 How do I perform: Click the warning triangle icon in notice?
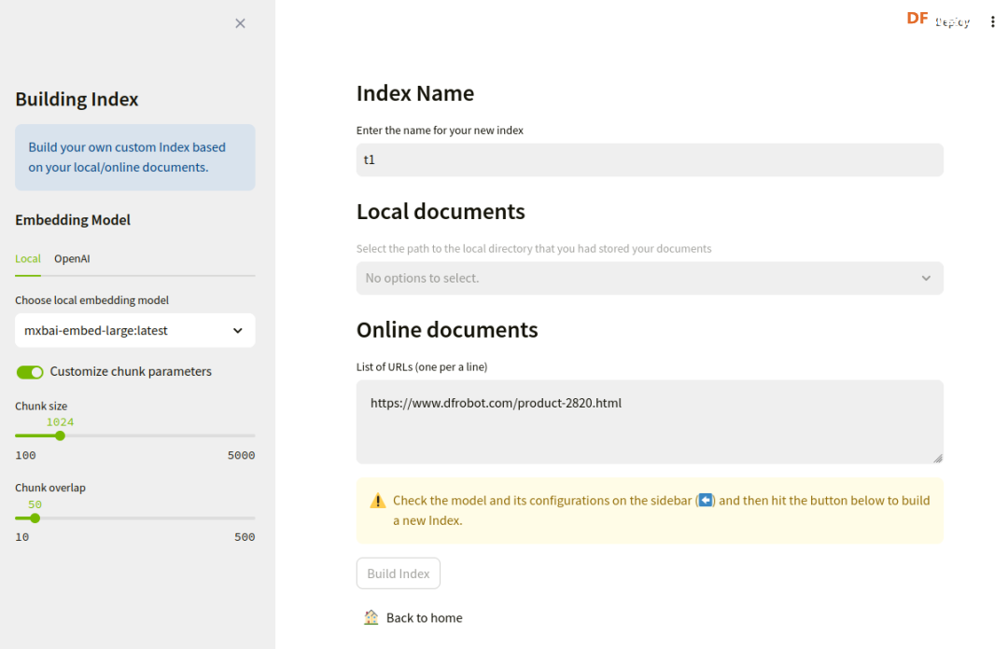377,501
